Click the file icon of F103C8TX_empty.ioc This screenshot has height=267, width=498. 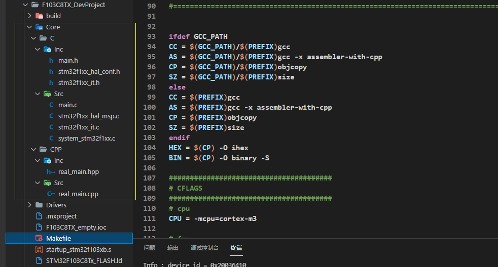39,227
